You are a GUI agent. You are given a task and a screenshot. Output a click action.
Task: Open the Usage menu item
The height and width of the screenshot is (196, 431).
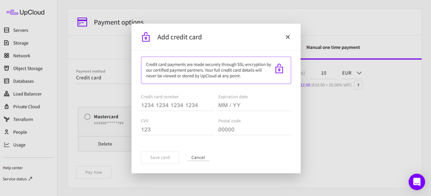(19, 145)
